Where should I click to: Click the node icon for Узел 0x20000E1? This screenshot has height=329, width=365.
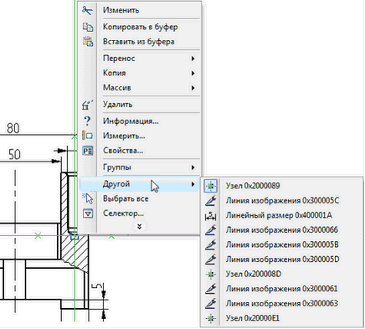(211, 318)
